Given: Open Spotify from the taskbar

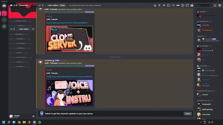Looking at the screenshot, I should [x=40, y=122].
